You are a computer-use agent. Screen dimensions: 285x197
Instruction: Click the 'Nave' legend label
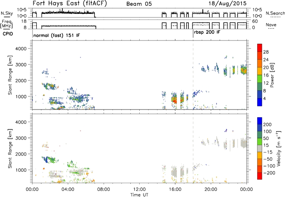coord(271,25)
